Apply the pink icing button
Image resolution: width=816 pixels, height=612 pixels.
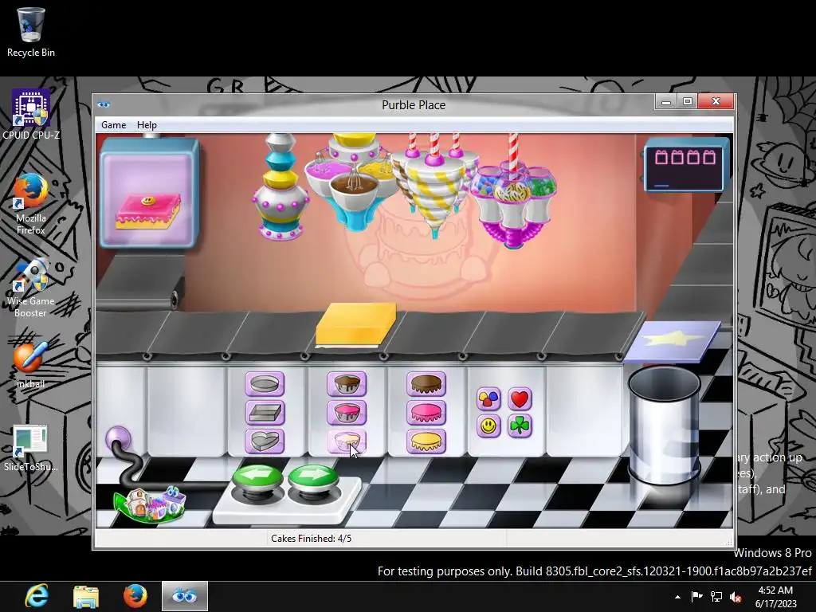click(x=426, y=413)
